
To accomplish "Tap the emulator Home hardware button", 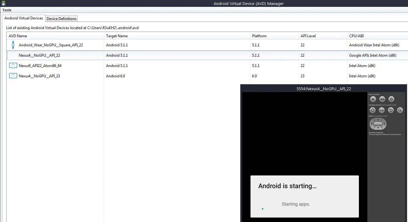I will click(373, 110).
